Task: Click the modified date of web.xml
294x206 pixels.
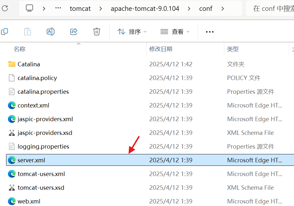Action: point(171,201)
